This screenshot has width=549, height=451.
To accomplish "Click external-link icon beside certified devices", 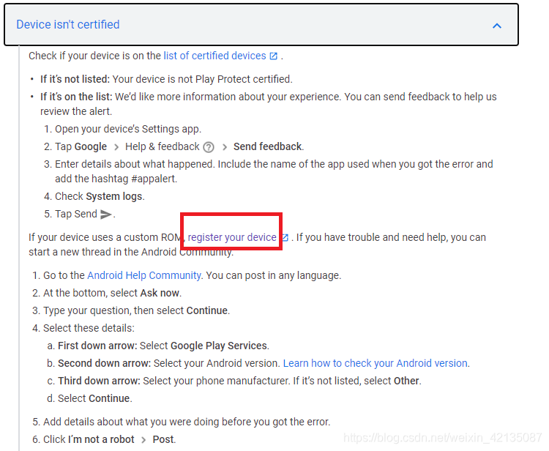I will pos(274,56).
